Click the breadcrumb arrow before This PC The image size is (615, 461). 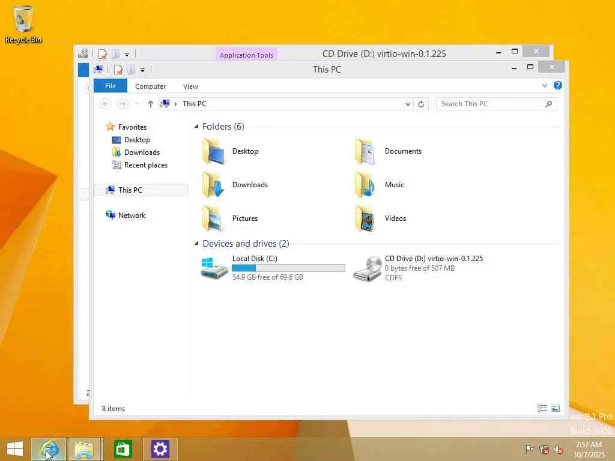176,104
